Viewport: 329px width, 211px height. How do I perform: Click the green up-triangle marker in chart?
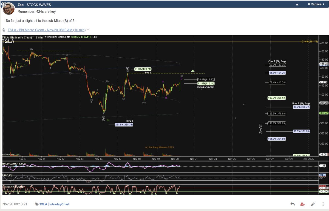193,71
